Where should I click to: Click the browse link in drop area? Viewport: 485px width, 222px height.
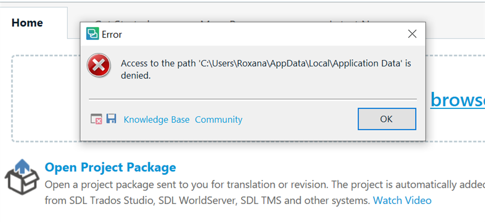pos(458,100)
